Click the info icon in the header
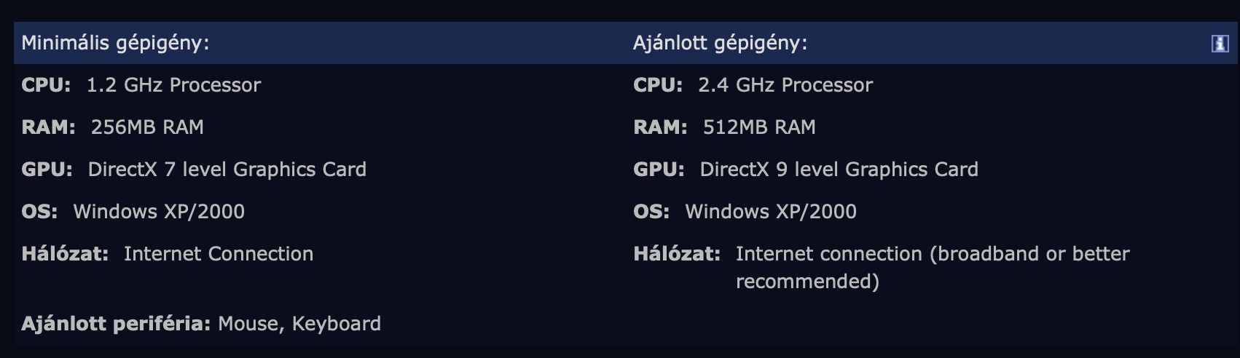This screenshot has width=1240, height=358. pyautogui.click(x=1220, y=44)
